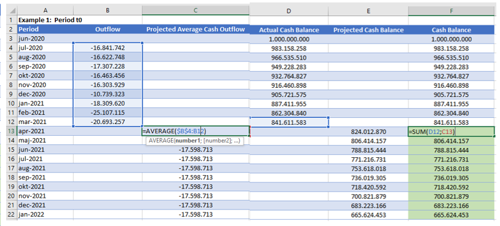Screen dimensions: 500x226
Task: Select row 1 header number
Action: click(12, 20)
